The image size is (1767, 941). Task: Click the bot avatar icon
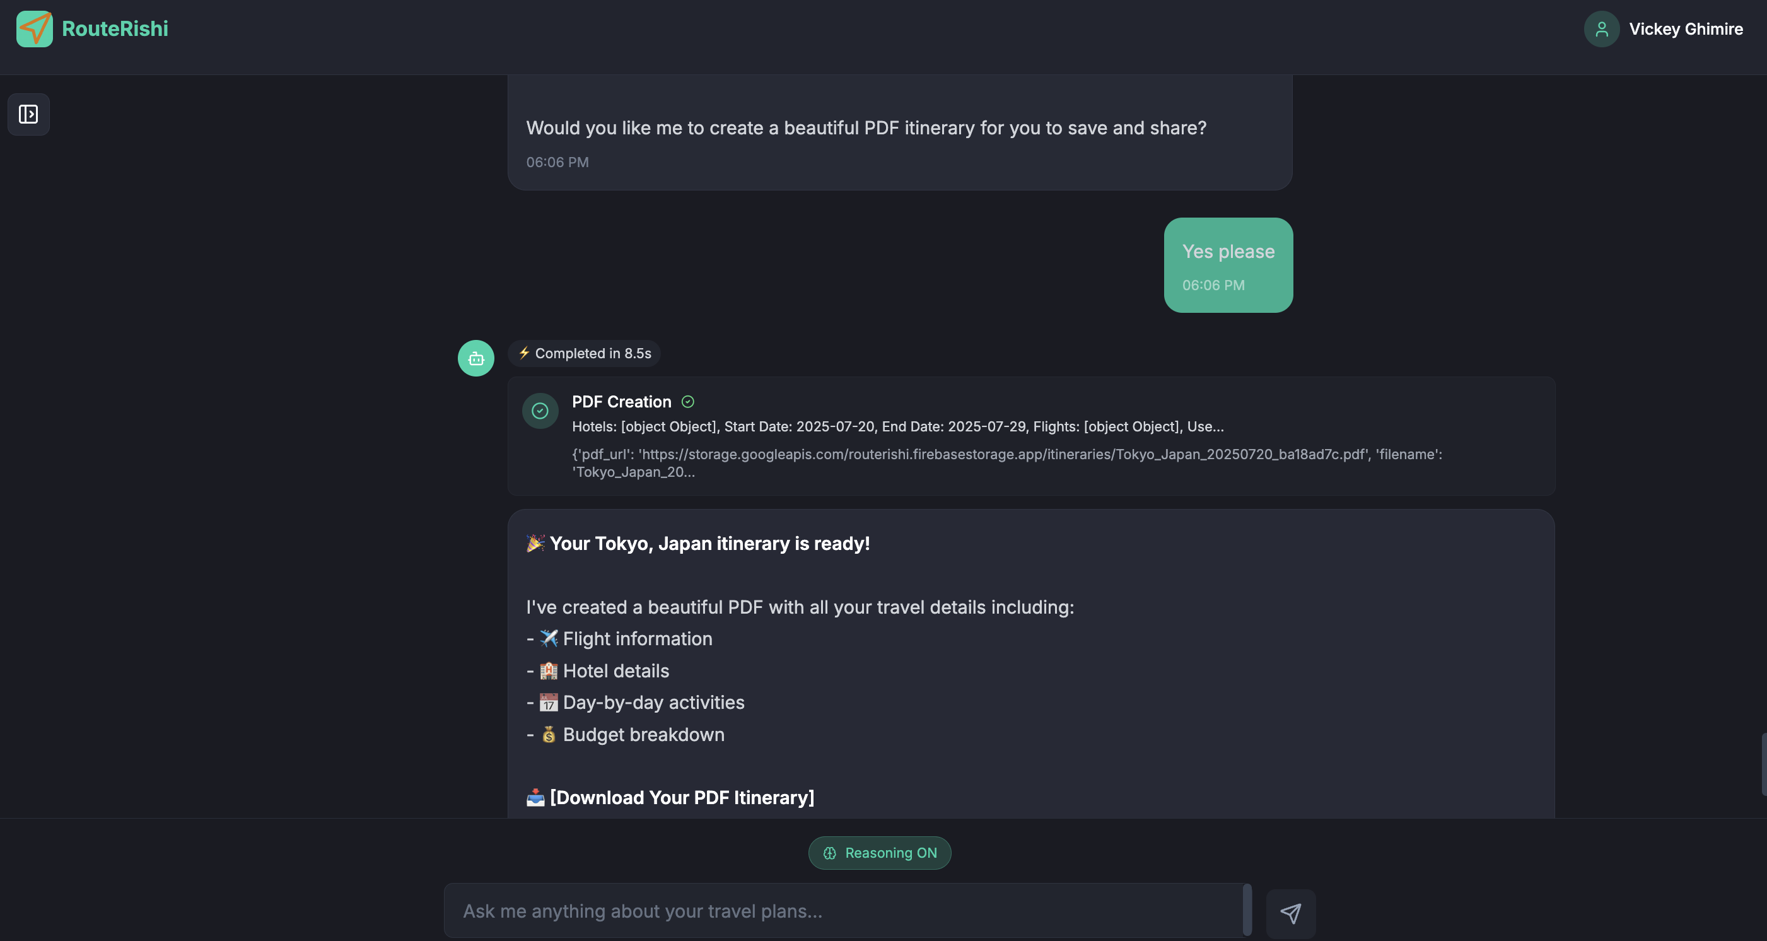coord(476,358)
